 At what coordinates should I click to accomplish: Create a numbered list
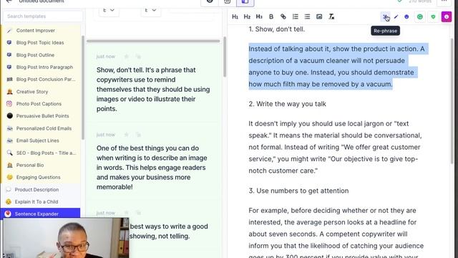296,16
